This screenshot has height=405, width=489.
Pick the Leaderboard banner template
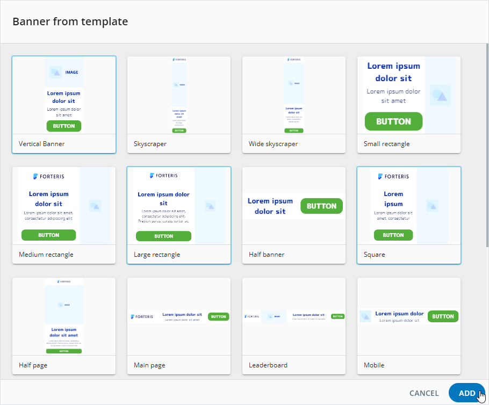coord(294,326)
